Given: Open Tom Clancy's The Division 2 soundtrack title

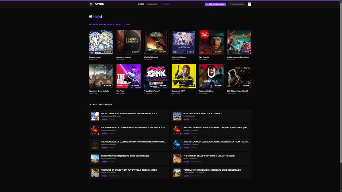Looking at the screenshot, I should click(x=212, y=170).
